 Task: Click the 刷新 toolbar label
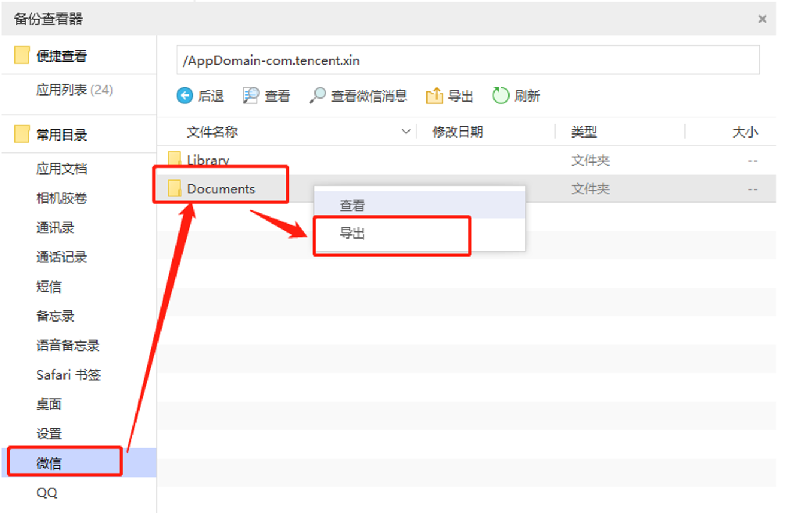(527, 96)
